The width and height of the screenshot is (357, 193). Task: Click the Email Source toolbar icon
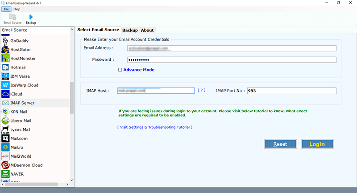click(12, 17)
